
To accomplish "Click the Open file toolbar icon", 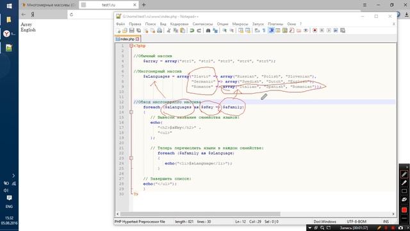I will (125, 31).
